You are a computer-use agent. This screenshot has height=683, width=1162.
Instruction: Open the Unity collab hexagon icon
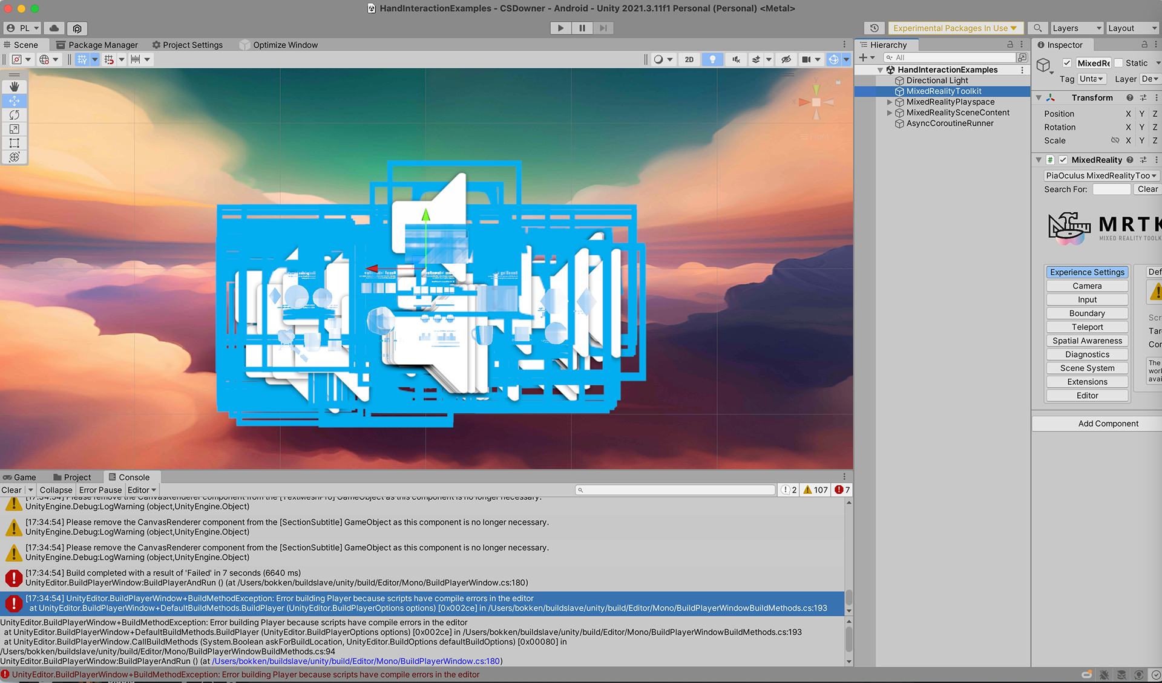coord(77,28)
